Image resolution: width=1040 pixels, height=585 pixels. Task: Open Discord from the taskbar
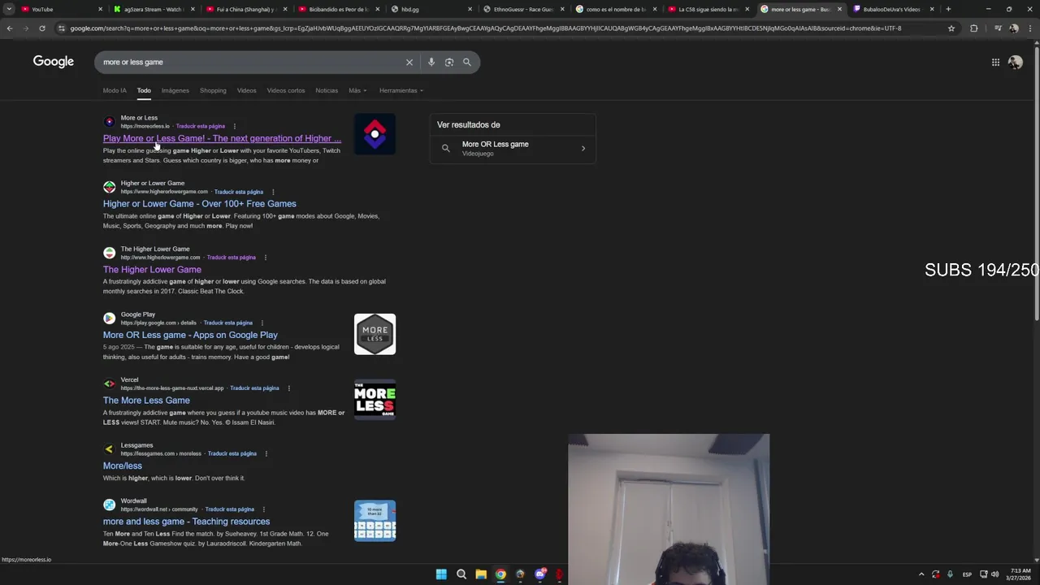click(540, 574)
